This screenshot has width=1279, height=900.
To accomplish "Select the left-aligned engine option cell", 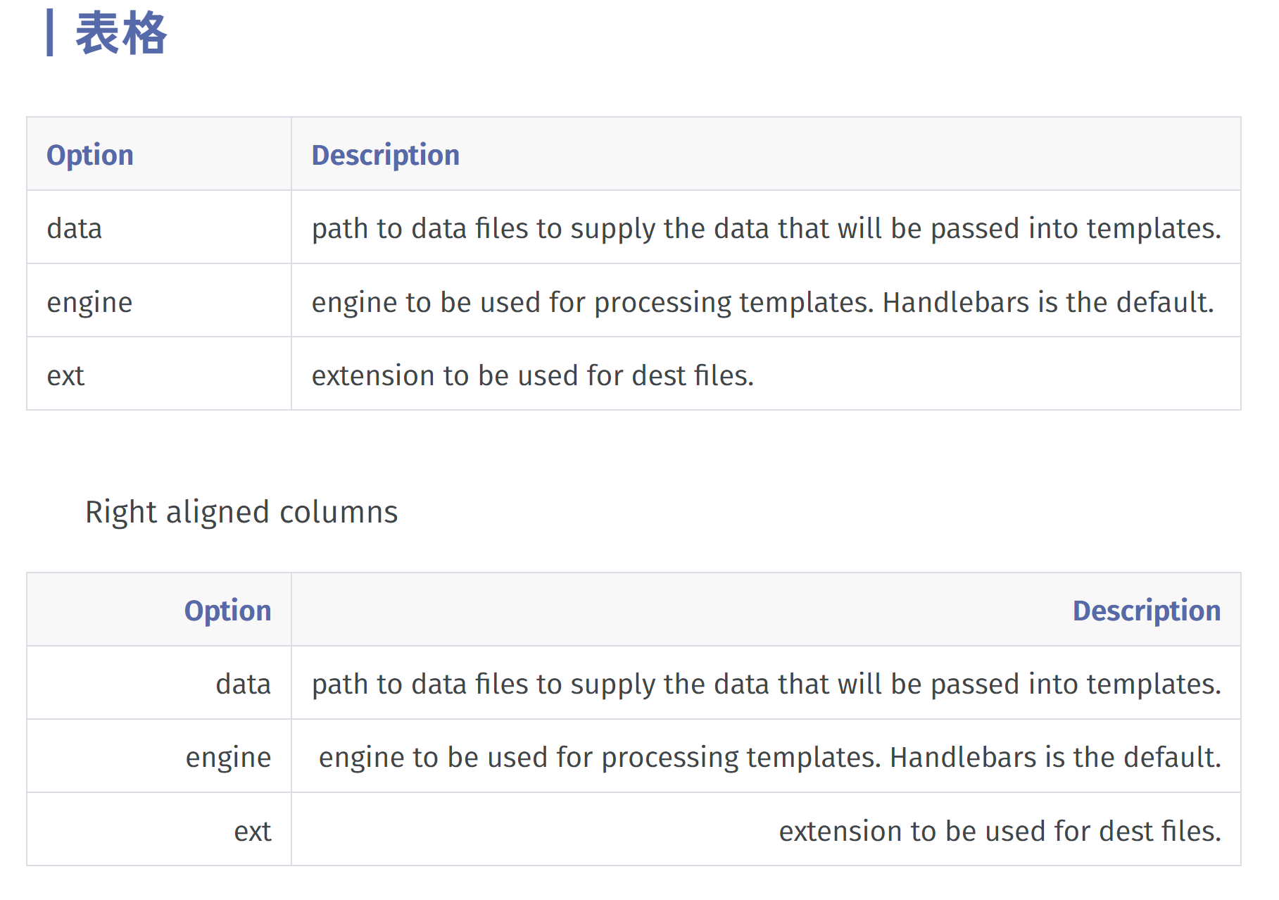I will tap(89, 302).
